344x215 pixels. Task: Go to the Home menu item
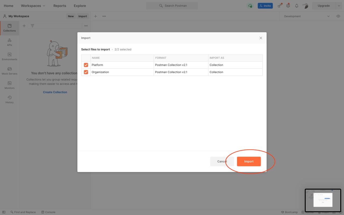(9, 6)
